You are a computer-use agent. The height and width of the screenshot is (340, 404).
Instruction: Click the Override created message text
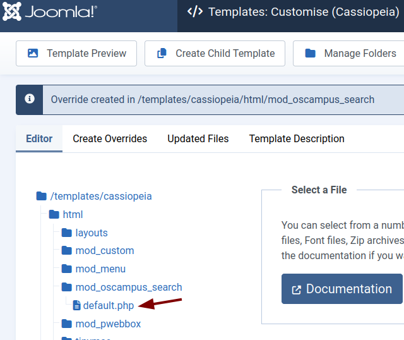click(x=213, y=100)
